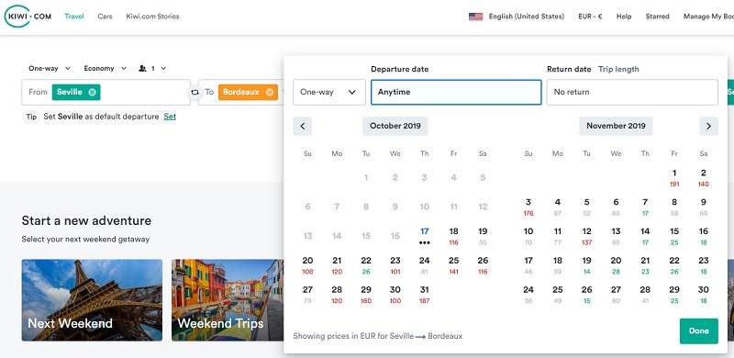Pick November 15 priced 25
The height and width of the screenshot is (358, 734).
[674, 236]
